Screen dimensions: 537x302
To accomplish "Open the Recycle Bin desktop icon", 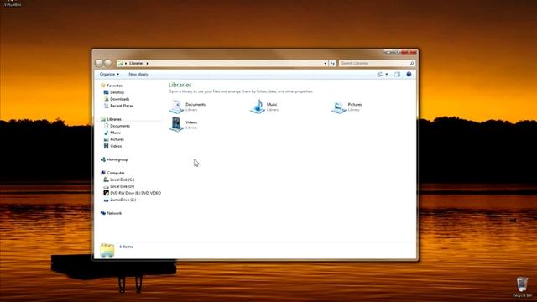I will coord(522,287).
